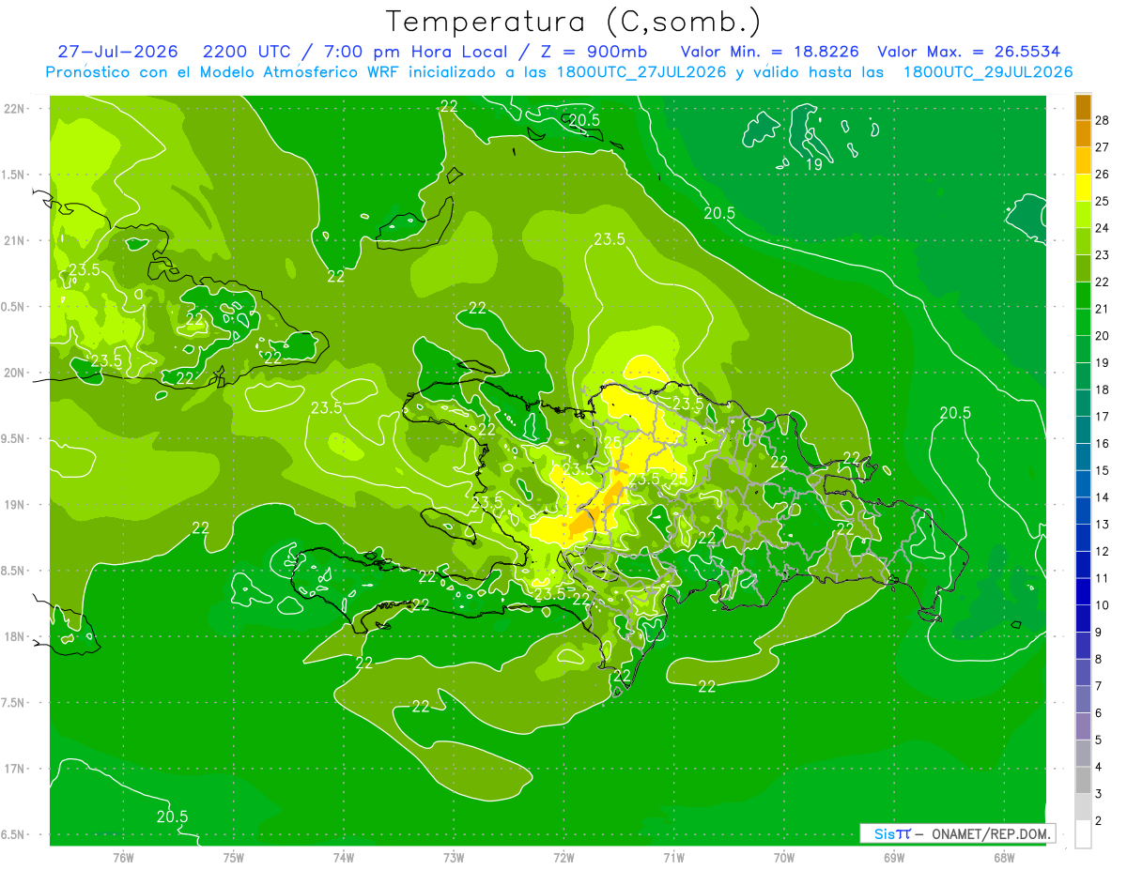The width and height of the screenshot is (1127, 870).
Task: Click the "70W" longitude axis label
Action: (x=783, y=857)
